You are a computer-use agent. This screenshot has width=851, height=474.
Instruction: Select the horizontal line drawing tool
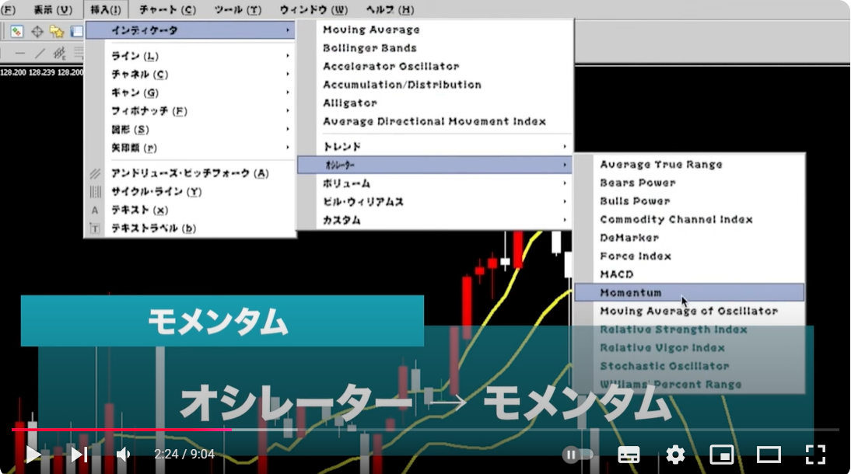pyautogui.click(x=20, y=53)
